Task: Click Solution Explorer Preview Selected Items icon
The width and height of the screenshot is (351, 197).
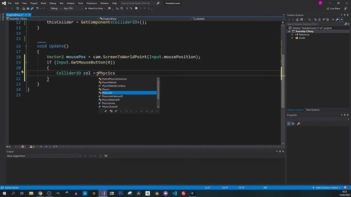Action: [341, 20]
